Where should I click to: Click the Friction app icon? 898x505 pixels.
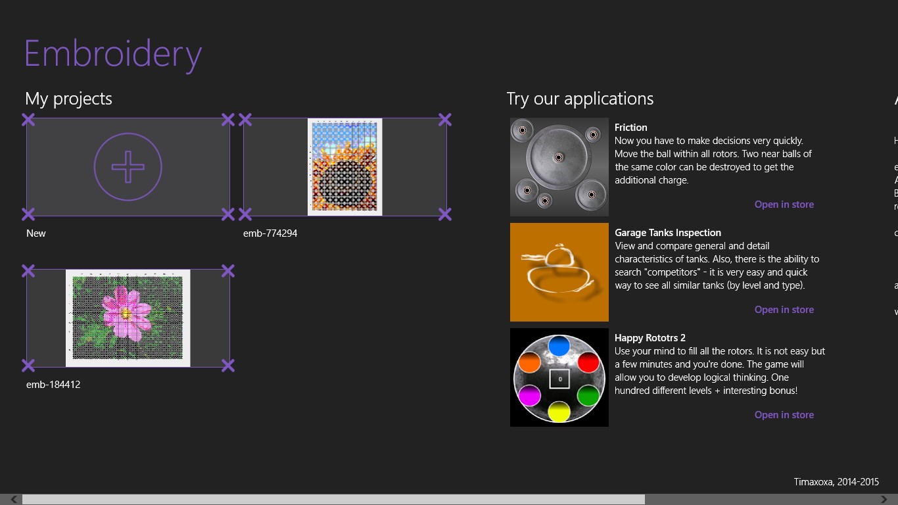559,167
